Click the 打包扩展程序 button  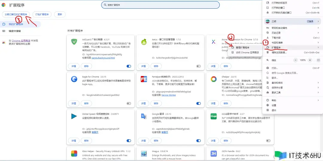click(42, 14)
